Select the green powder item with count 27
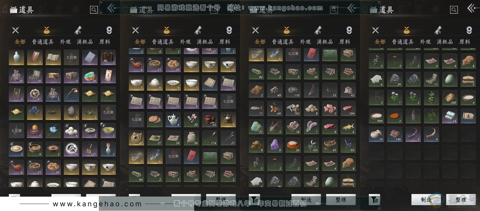 coord(155,138)
